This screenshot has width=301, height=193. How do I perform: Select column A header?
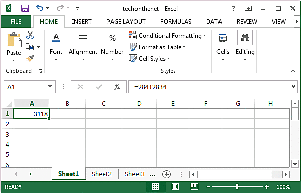32,104
